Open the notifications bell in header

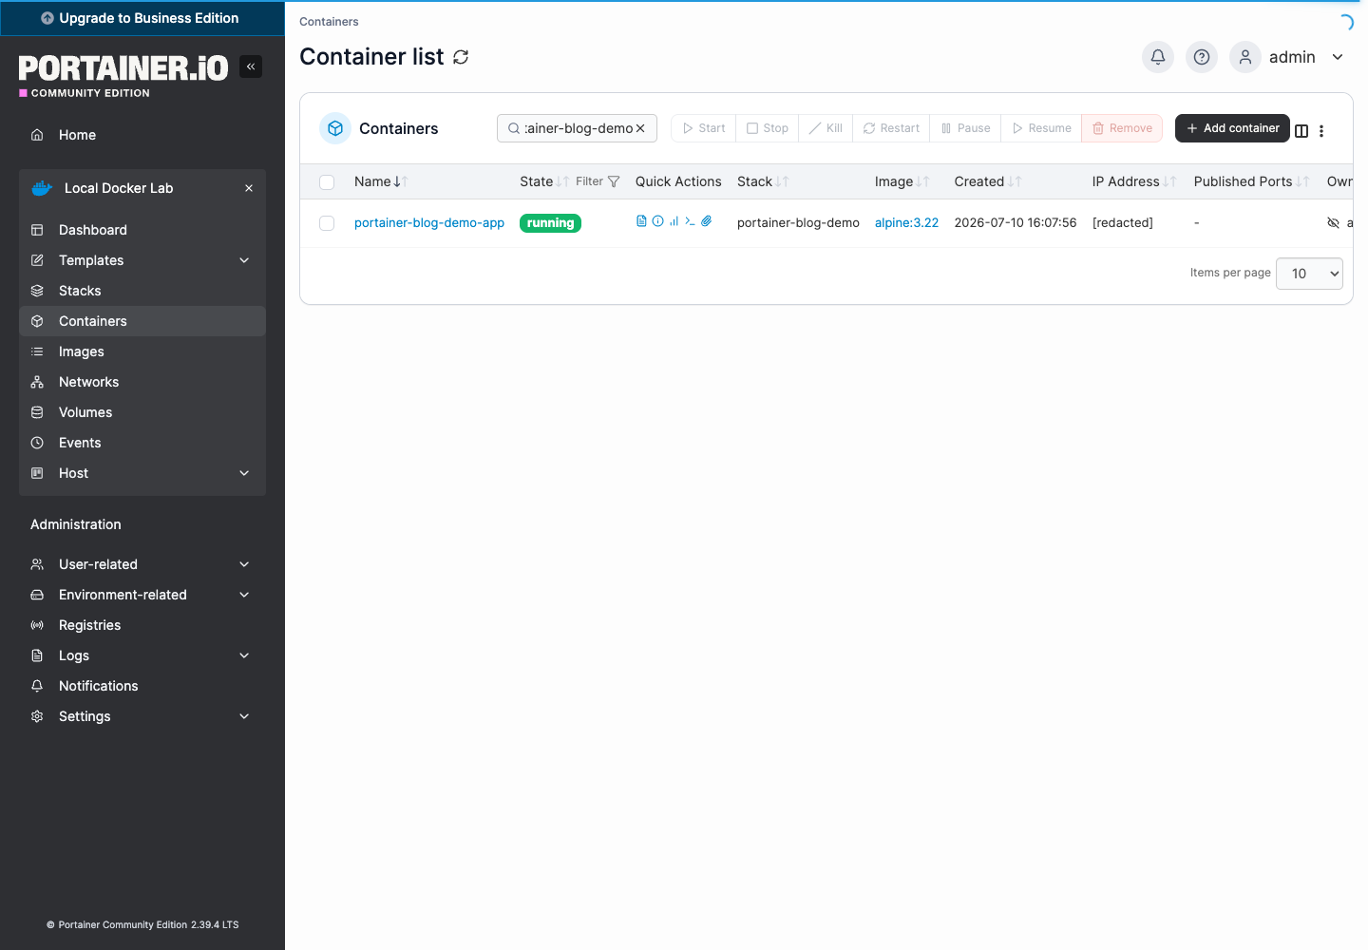point(1158,57)
